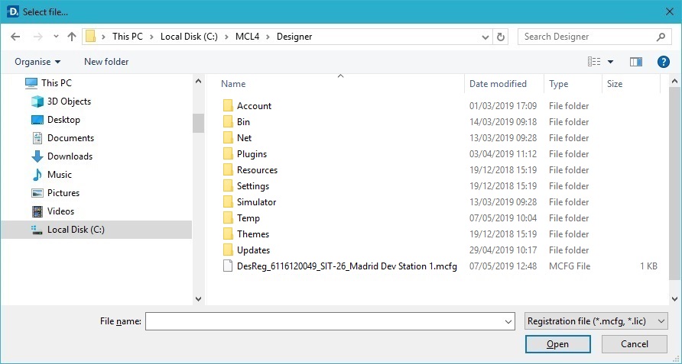This screenshot has height=364, width=682.
Task: Expand the address bar history dropdown
Action: point(486,37)
